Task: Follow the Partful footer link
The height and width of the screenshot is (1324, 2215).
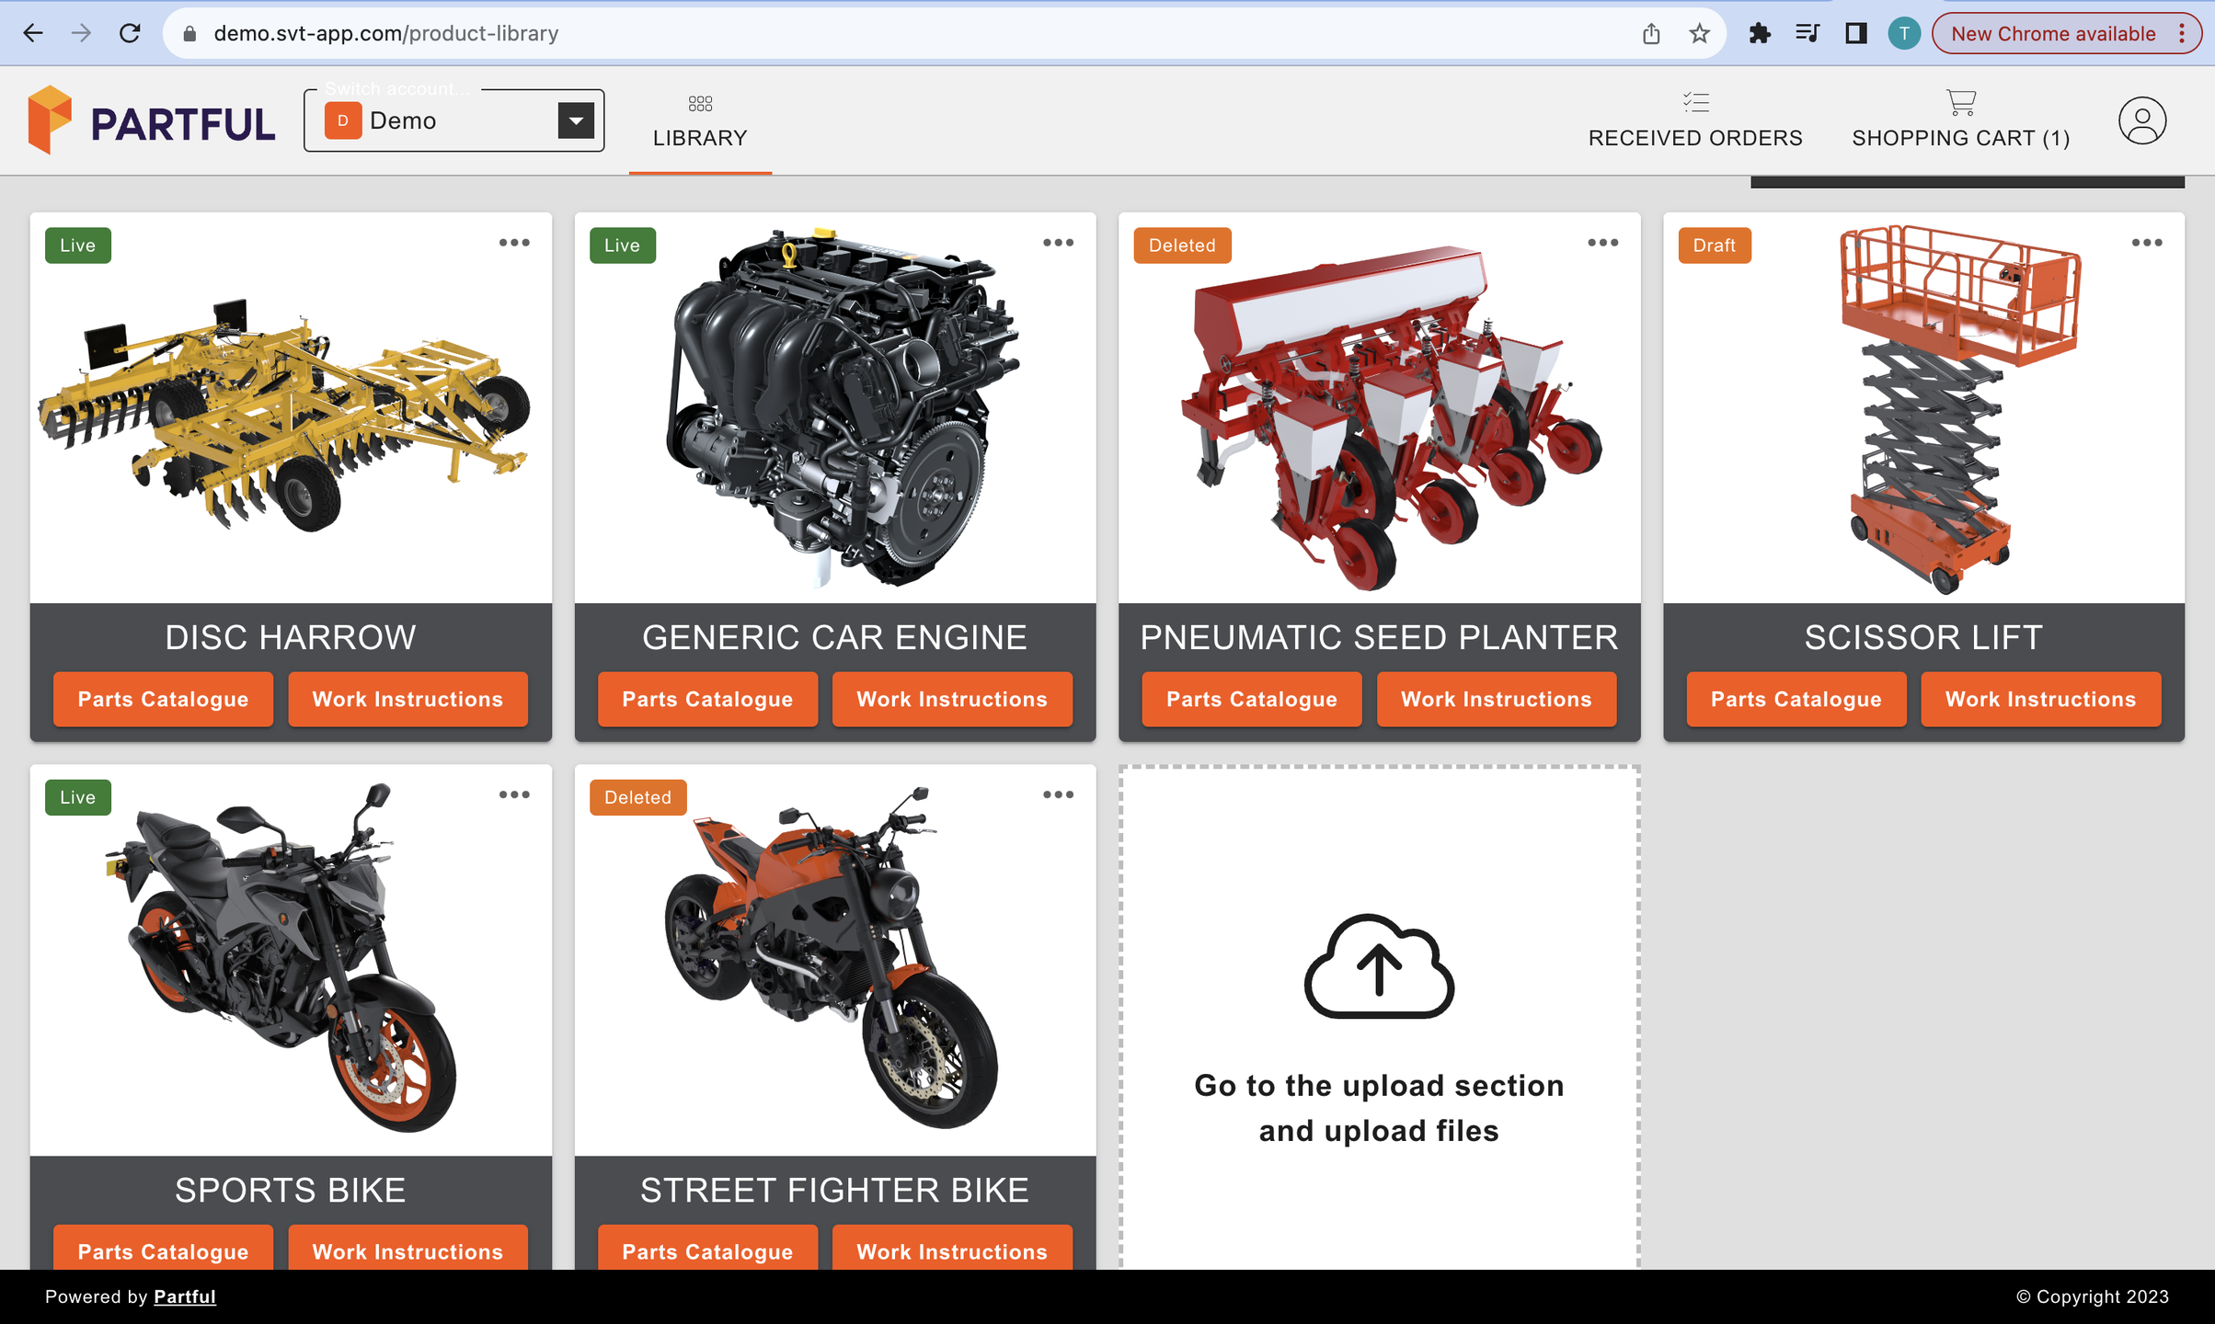Action: pos(184,1296)
